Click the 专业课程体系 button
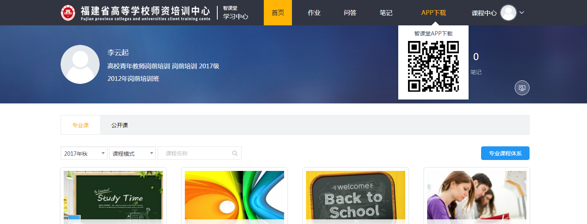Image resolution: width=587 pixels, height=224 pixels. click(505, 153)
